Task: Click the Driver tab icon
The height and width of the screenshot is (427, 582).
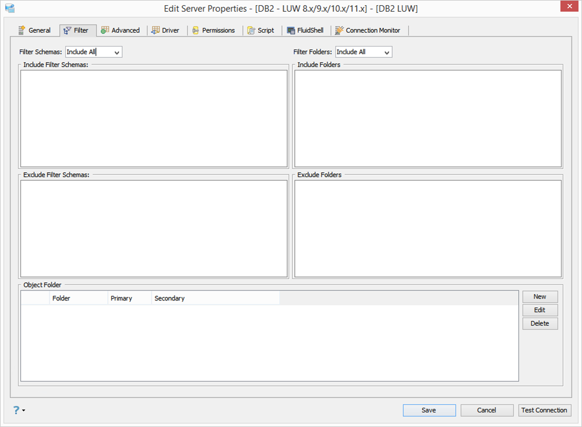Action: click(155, 30)
